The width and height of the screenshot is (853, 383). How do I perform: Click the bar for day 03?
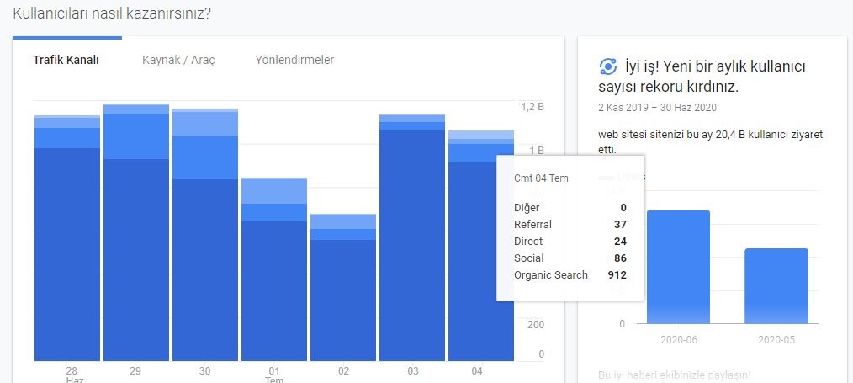coord(412,237)
